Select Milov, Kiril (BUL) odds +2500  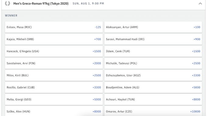pos(54,75)
